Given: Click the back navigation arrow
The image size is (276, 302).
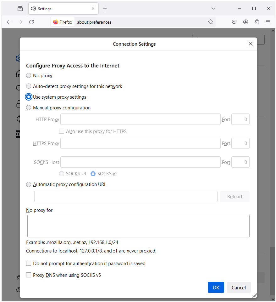Looking at the screenshot, I should pyautogui.click(x=8, y=22).
